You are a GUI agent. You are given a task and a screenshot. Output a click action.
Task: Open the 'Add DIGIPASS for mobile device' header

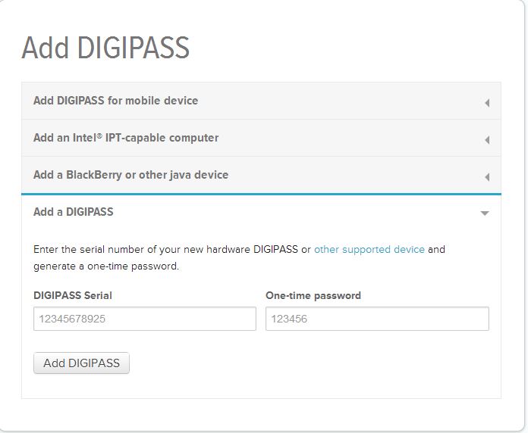coord(115,101)
